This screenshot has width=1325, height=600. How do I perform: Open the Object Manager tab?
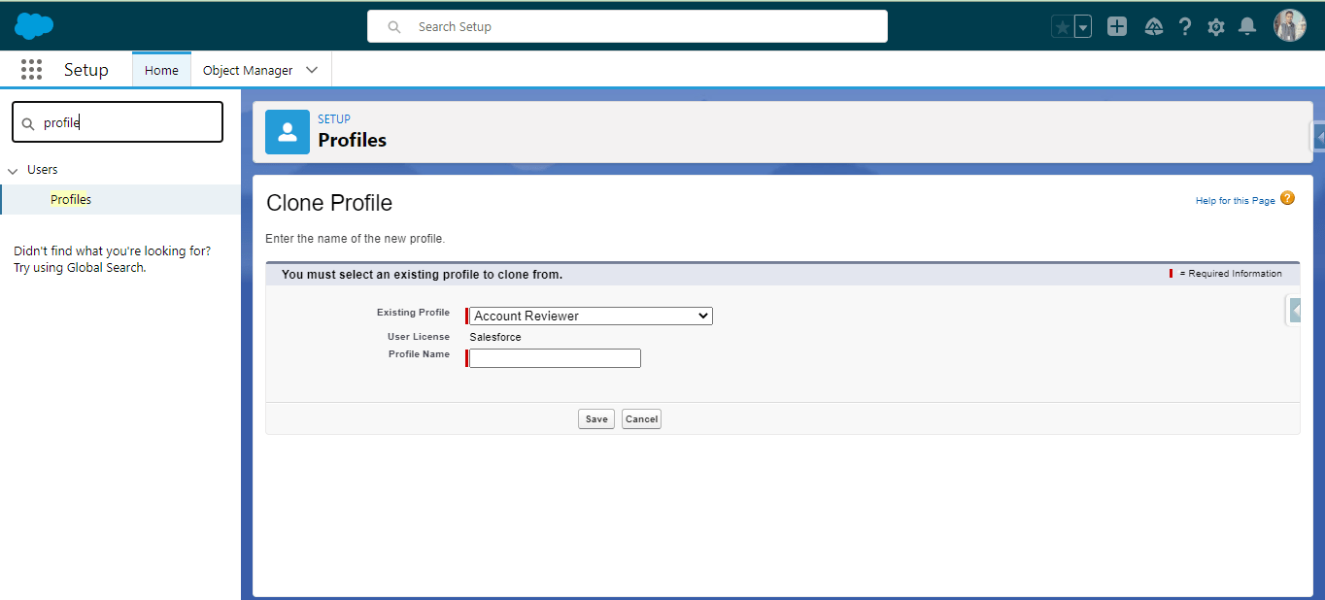point(248,70)
